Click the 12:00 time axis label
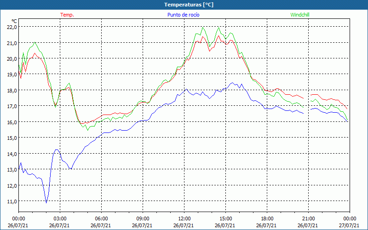Image resolution: width=368 pixels, height=230 pixels. 184,219
